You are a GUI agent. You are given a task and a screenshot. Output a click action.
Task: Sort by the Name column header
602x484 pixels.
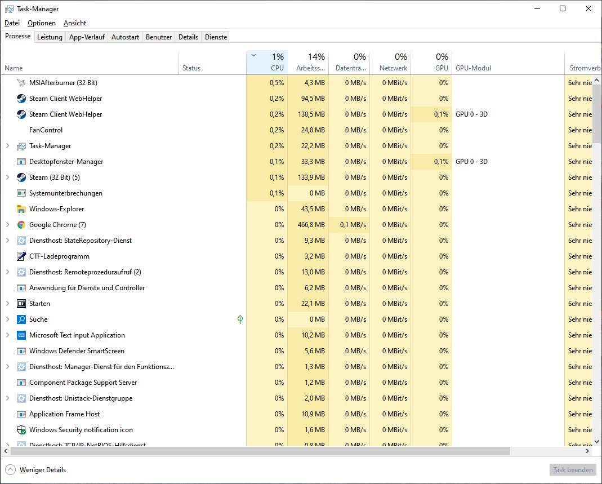pos(90,62)
